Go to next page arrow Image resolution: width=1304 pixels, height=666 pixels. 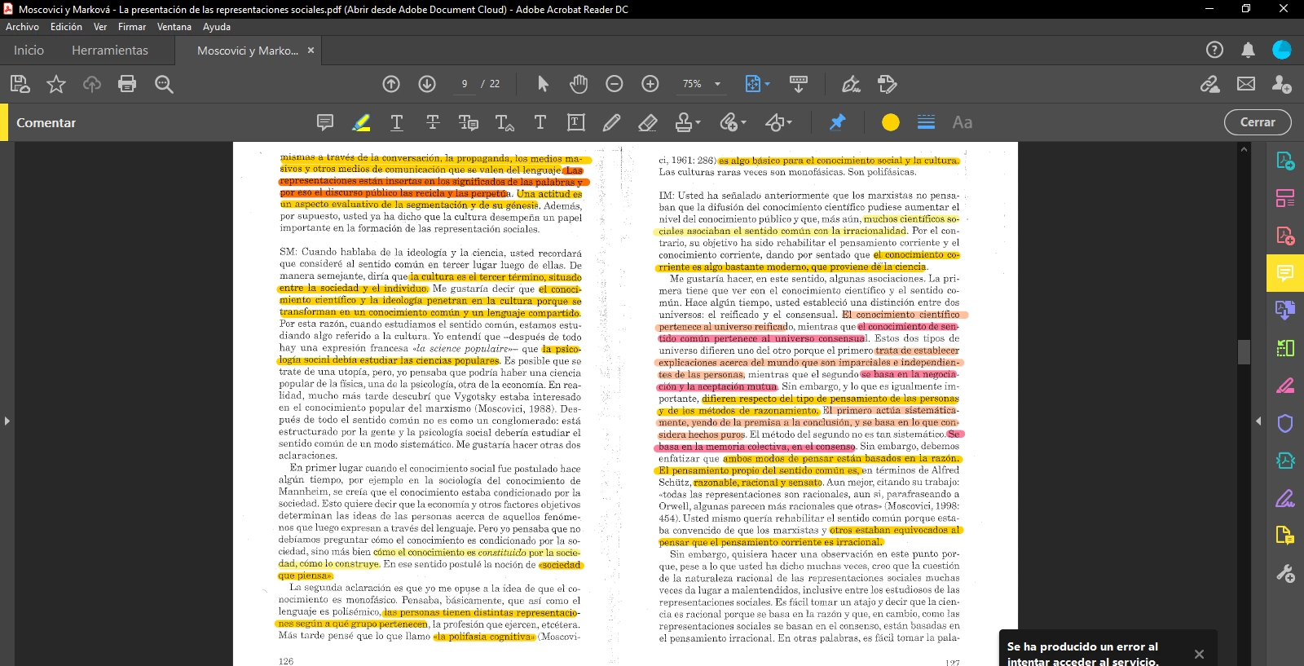coord(427,83)
